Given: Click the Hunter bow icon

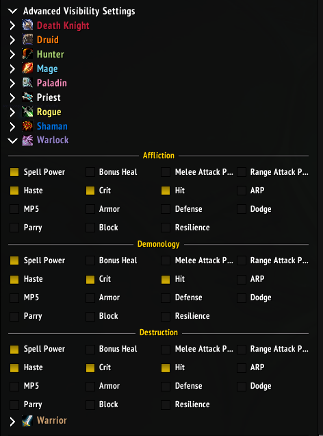Looking at the screenshot, I should tap(27, 54).
